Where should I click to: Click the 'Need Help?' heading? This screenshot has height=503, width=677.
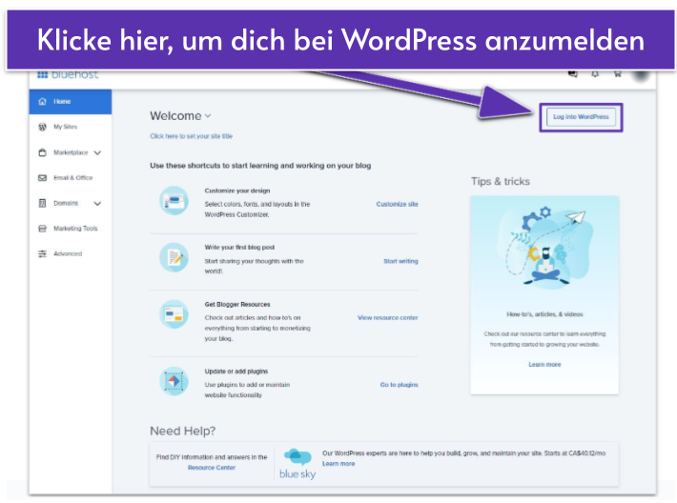pyautogui.click(x=183, y=431)
